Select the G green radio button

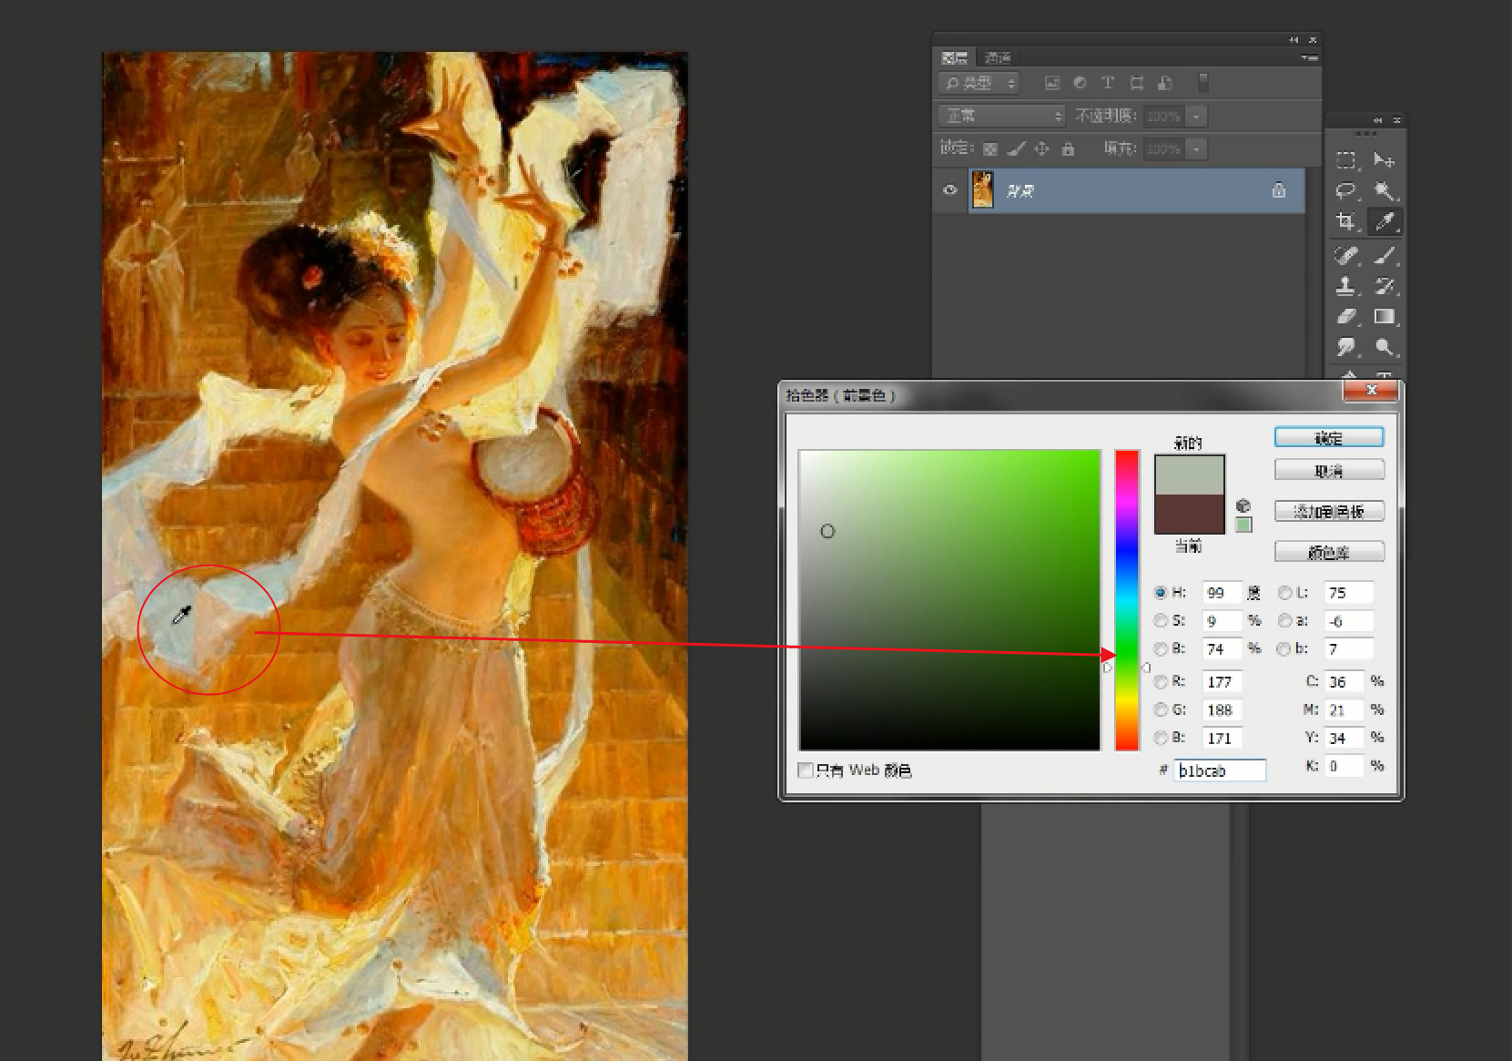pyautogui.click(x=1161, y=709)
